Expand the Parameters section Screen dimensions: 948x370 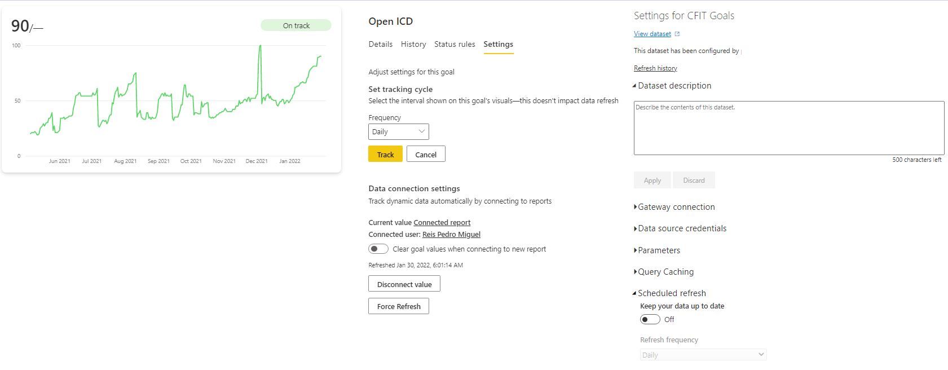pos(657,250)
